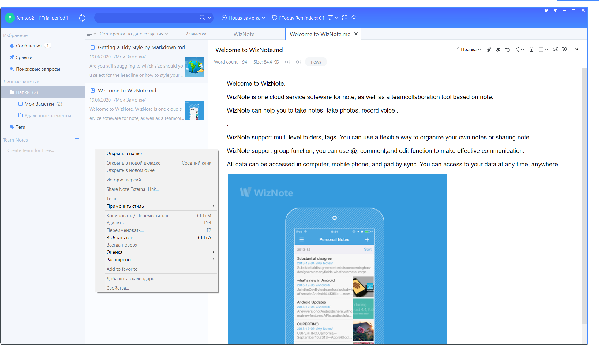The image size is (599, 345).
Task: Click the open-book reading mode icon
Action: coord(541,49)
